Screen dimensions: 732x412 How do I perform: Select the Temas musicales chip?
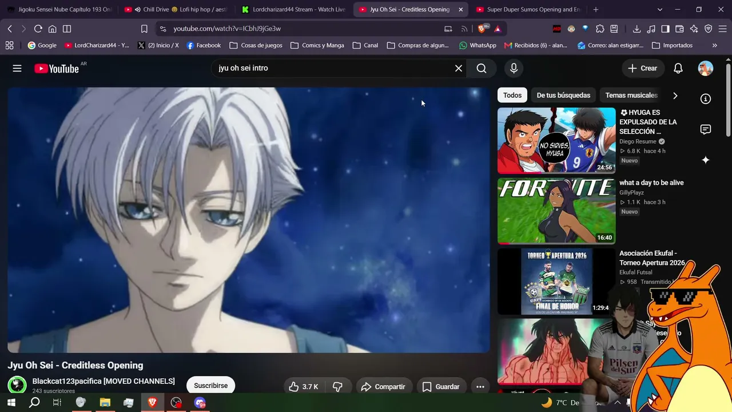click(631, 96)
